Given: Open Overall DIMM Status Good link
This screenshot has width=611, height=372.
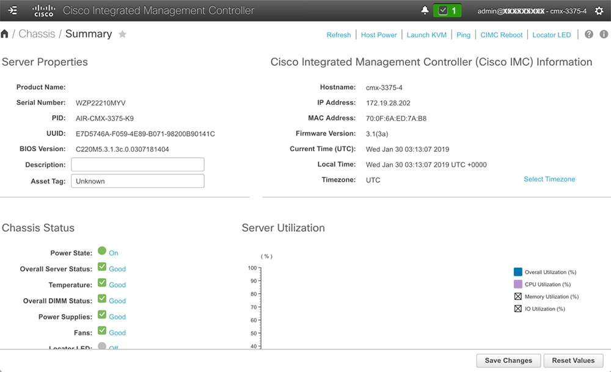Looking at the screenshot, I should tap(117, 301).
